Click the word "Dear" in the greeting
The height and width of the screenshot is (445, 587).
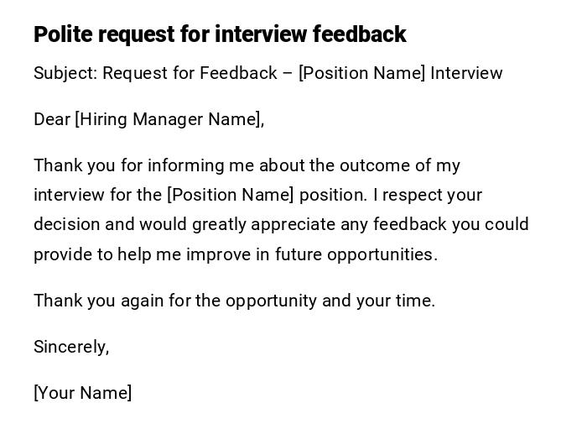pos(52,119)
